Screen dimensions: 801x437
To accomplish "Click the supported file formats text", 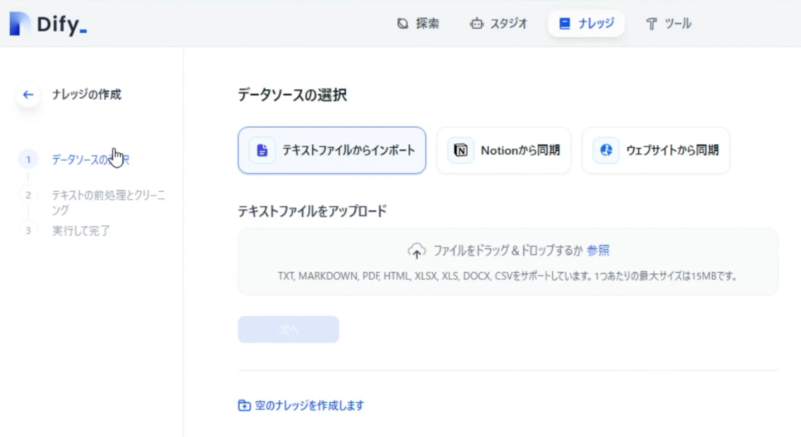I will [508, 276].
